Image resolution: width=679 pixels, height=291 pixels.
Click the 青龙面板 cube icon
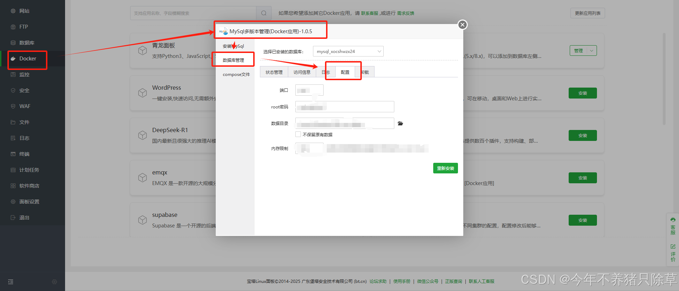(143, 51)
